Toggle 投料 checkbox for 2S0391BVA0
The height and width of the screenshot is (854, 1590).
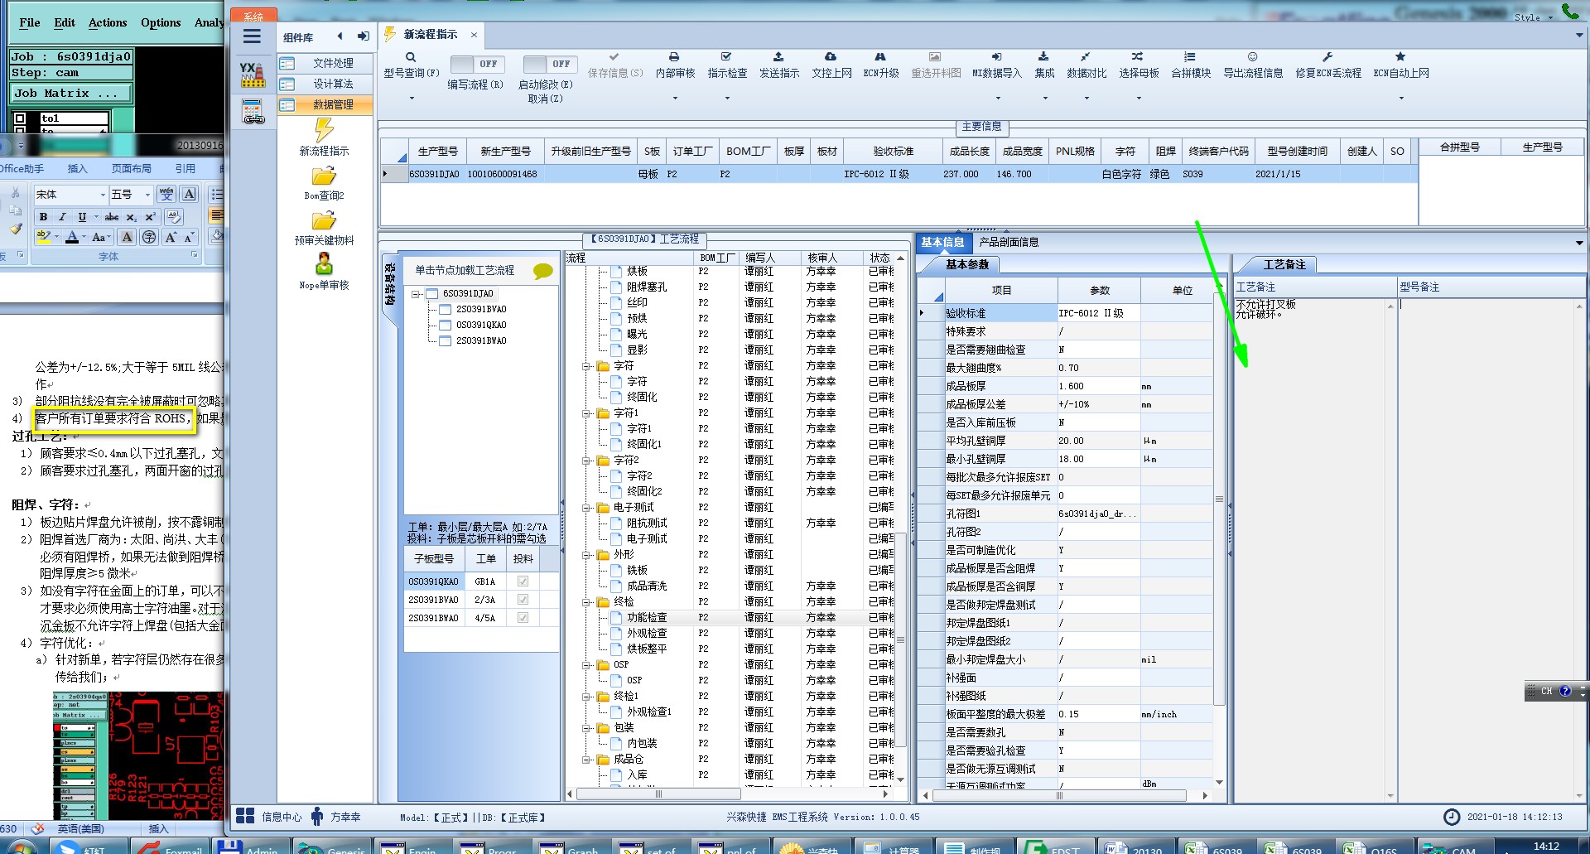(523, 600)
